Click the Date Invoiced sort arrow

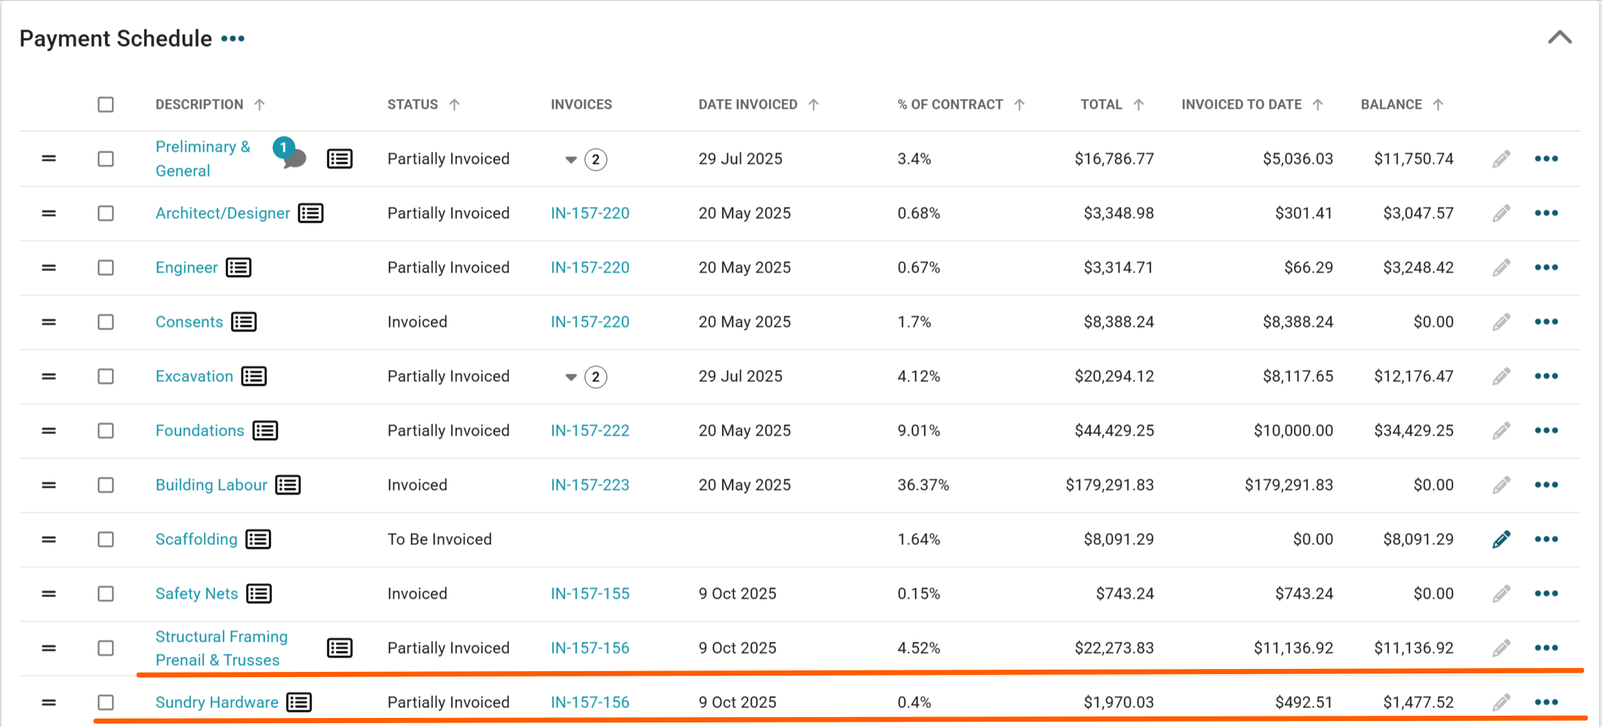point(813,105)
